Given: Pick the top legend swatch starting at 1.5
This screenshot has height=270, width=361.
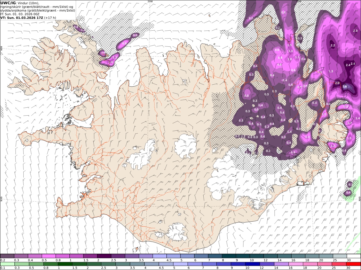Looking at the screenshot, I should [90, 256].
